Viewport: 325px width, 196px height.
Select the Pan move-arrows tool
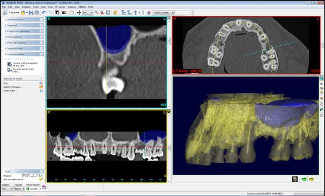point(79,13)
